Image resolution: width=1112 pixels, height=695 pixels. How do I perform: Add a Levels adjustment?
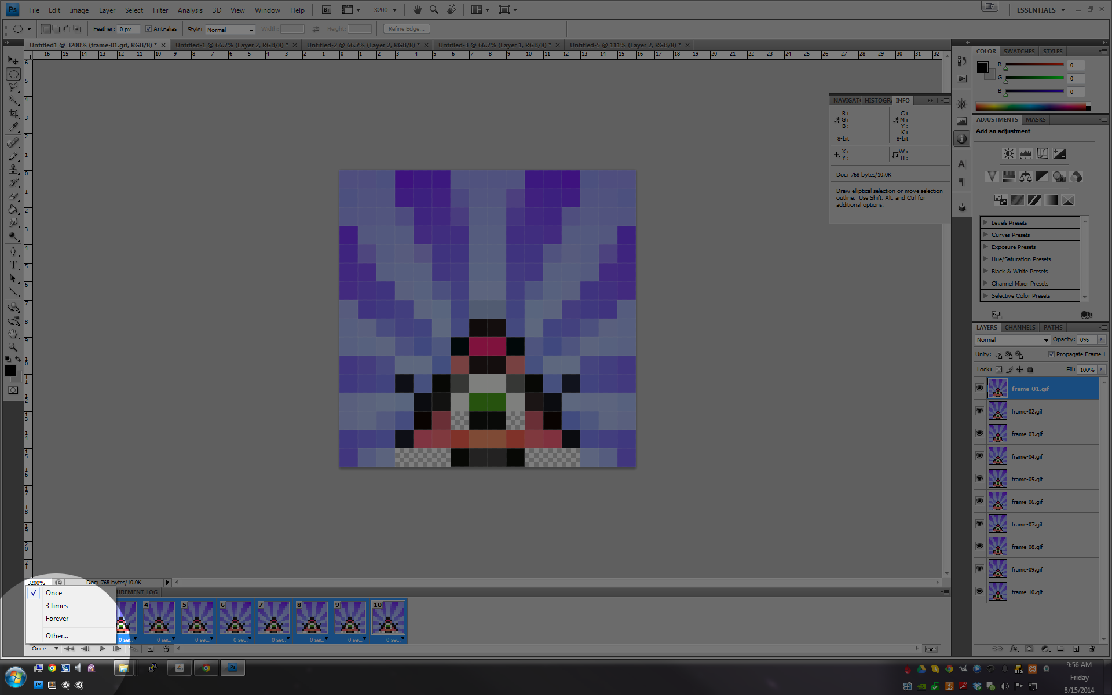pyautogui.click(x=1026, y=153)
